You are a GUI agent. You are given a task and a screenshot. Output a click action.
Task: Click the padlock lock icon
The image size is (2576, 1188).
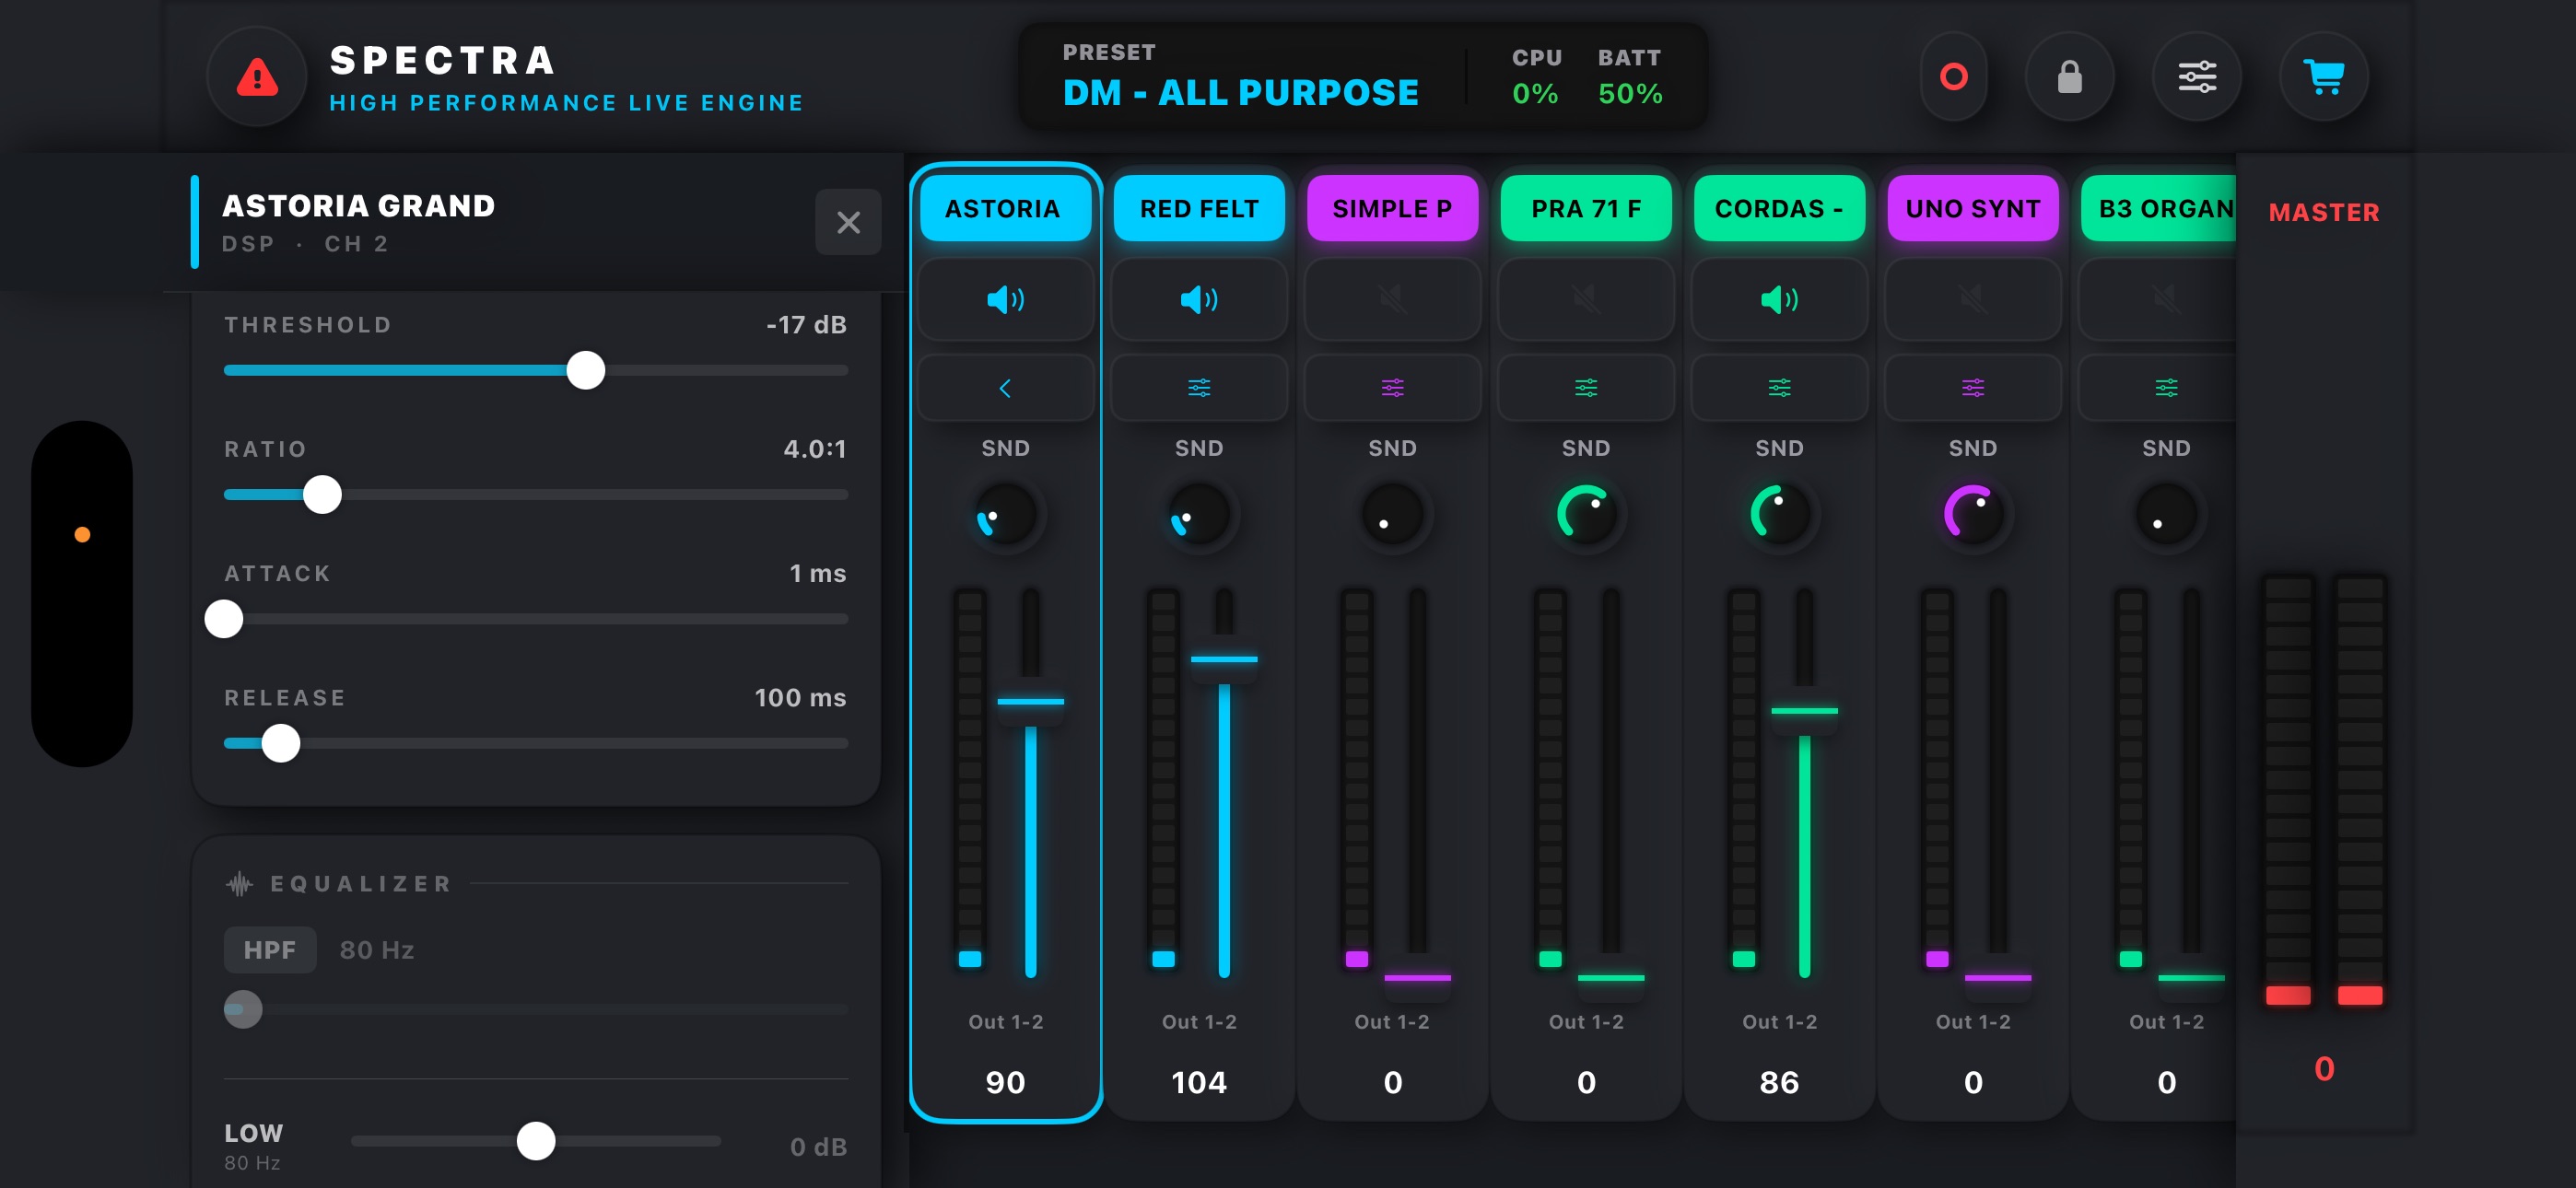[x=2069, y=77]
